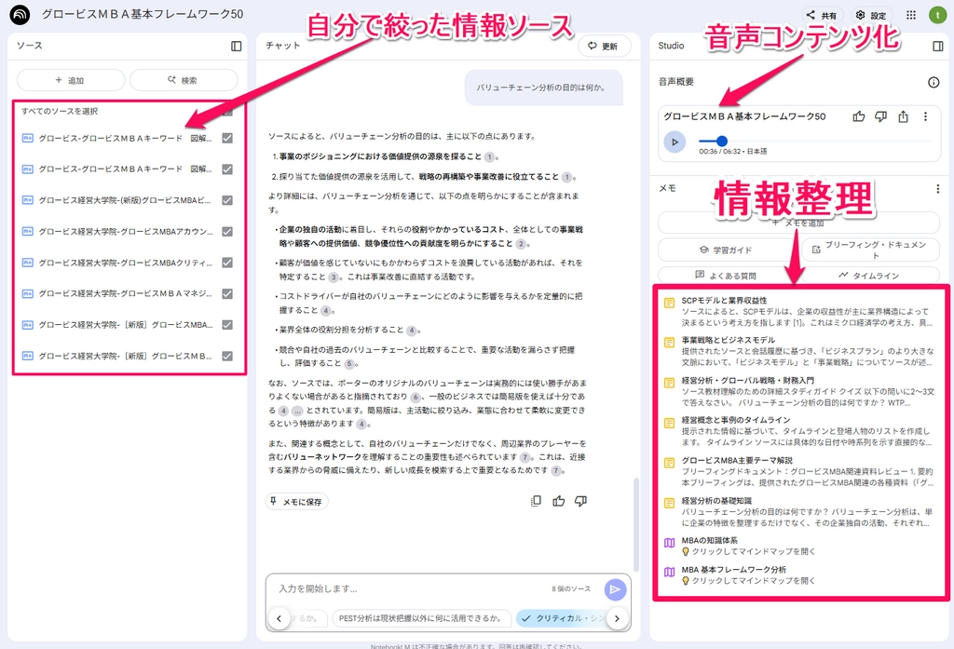The height and width of the screenshot is (649, 954).
Task: Click notebook title グロービスＭＢＡ基本フレームワーク50
Action: [143, 14]
